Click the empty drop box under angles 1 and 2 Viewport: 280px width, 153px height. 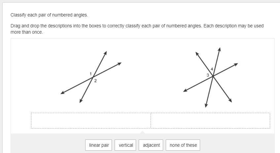click(91, 121)
